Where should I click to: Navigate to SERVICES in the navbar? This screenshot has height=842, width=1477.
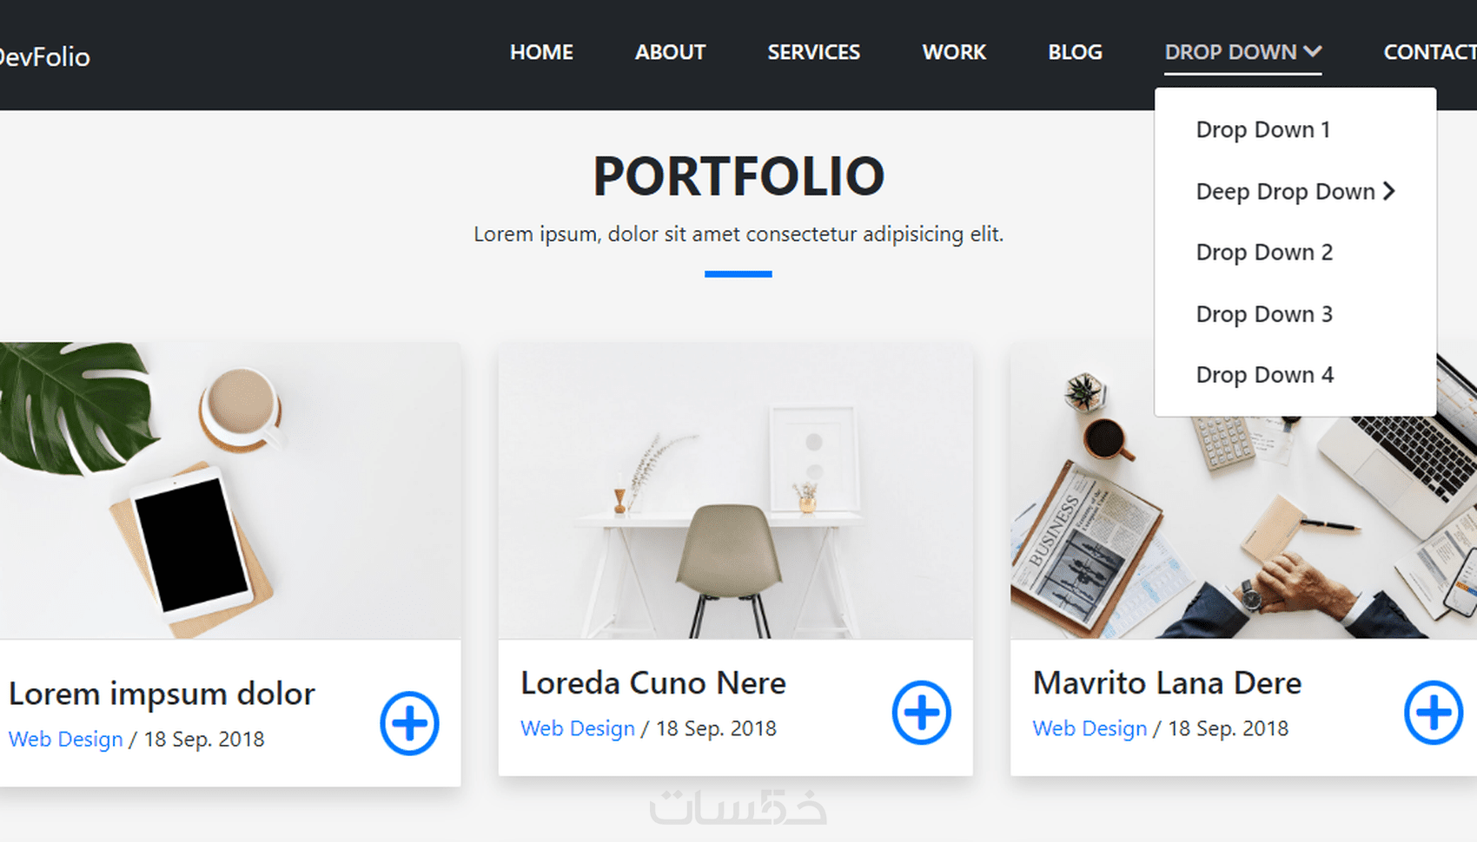coord(813,52)
